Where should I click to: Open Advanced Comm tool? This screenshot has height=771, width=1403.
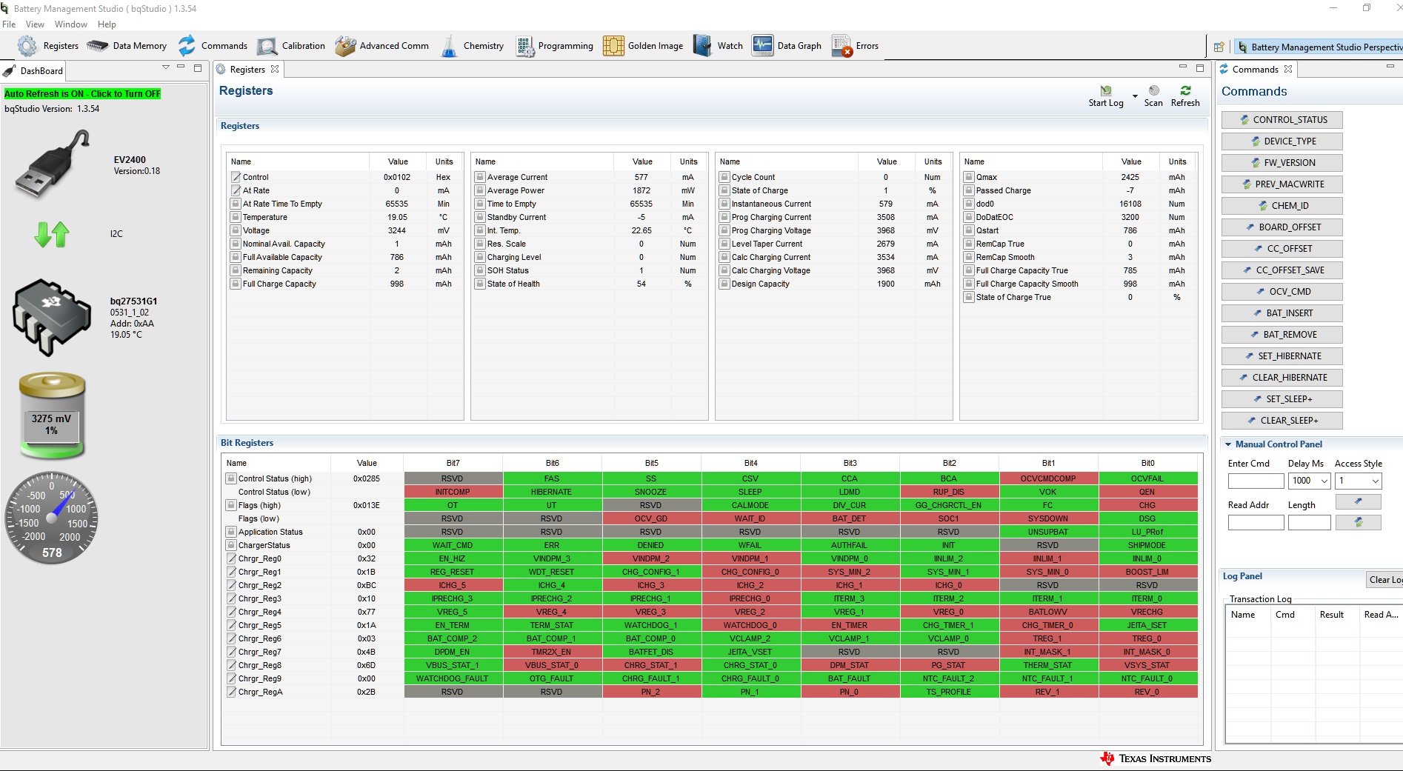[x=382, y=46]
